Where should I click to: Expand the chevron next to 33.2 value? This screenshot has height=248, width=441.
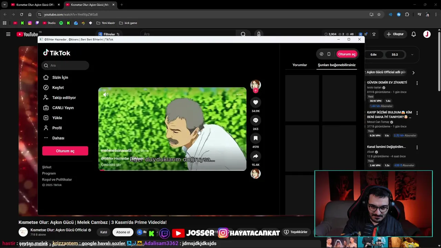pyautogui.click(x=412, y=54)
